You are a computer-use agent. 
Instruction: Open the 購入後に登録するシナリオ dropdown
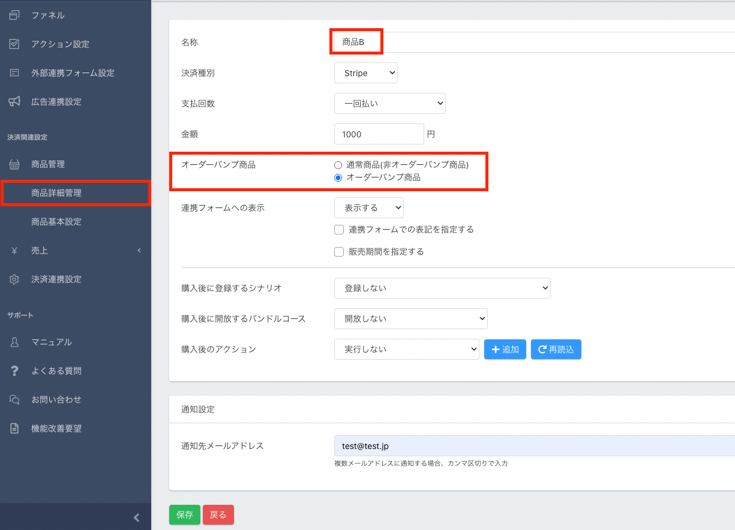[442, 288]
